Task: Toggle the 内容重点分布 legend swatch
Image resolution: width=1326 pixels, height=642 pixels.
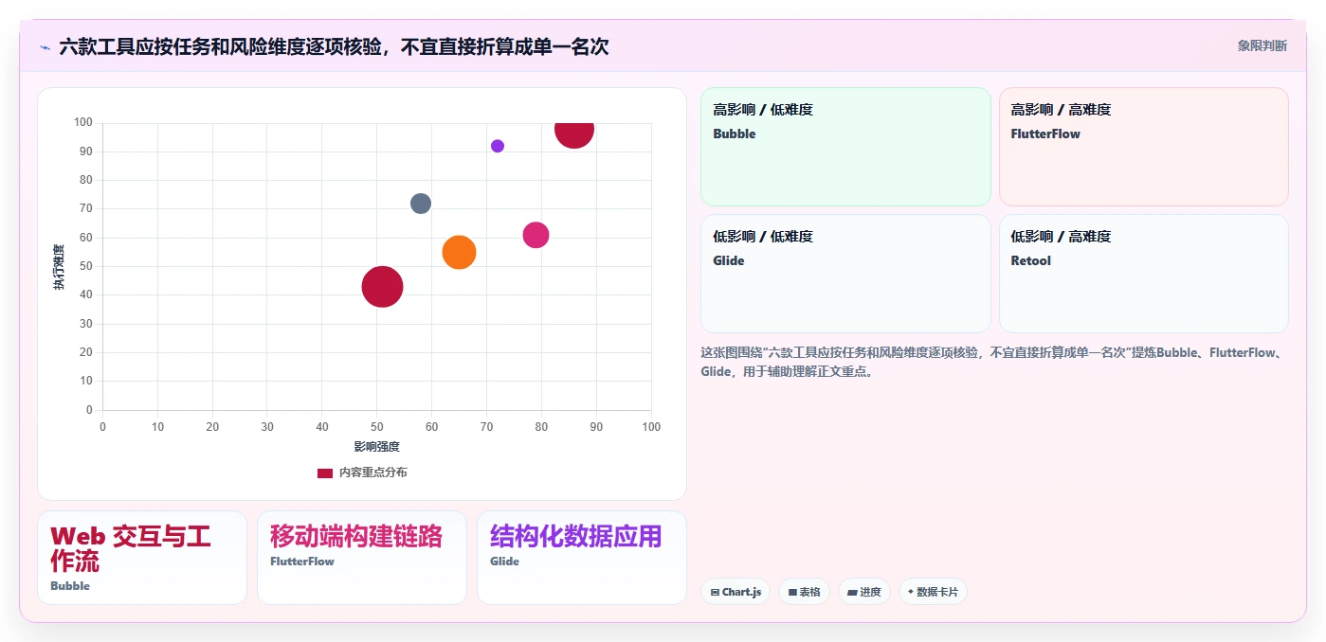Action: 325,473
